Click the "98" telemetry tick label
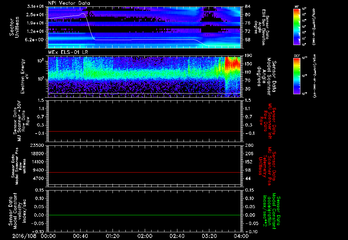This screenshot has width=348, height=240. point(247,170)
